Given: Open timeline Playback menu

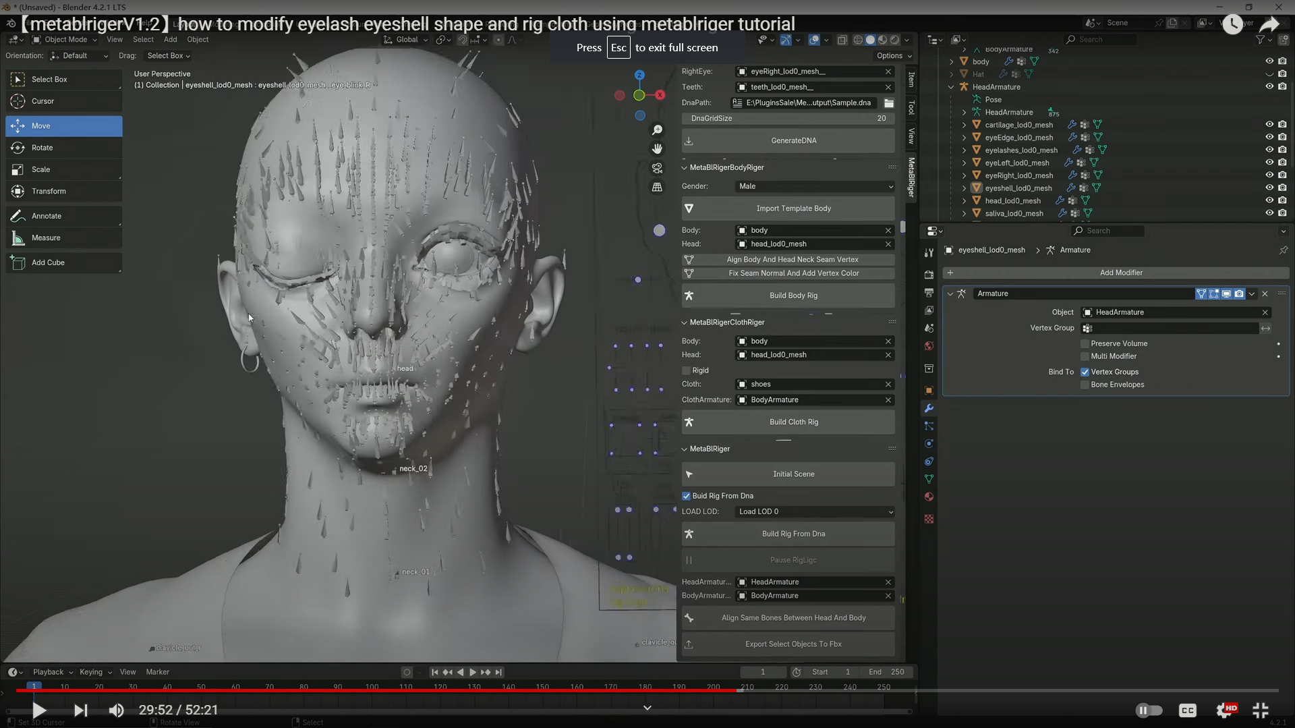Looking at the screenshot, I should (x=52, y=672).
